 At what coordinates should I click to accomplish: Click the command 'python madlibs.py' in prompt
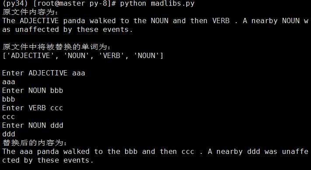[157, 3]
